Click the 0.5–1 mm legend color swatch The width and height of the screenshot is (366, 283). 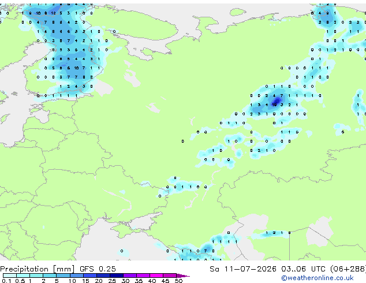[23, 275]
